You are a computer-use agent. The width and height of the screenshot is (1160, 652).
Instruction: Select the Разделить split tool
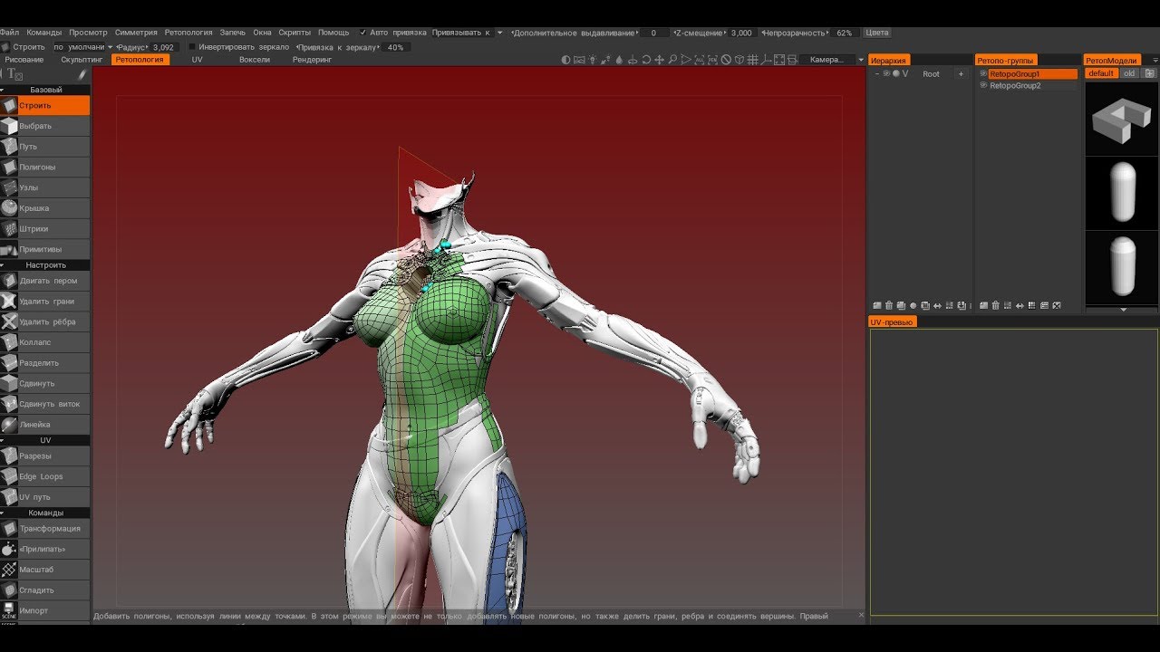click(45, 363)
